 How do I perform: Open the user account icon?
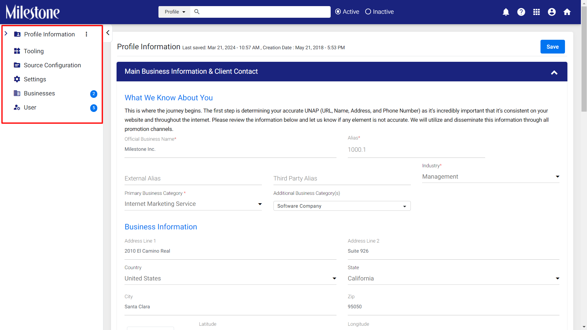coord(552,12)
